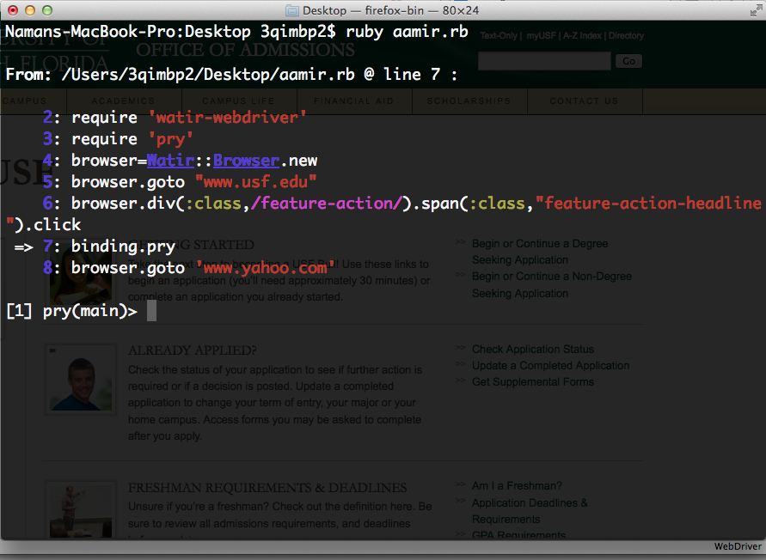This screenshot has height=560, width=766.
Task: Click the Directory link in the header
Action: click(x=626, y=35)
